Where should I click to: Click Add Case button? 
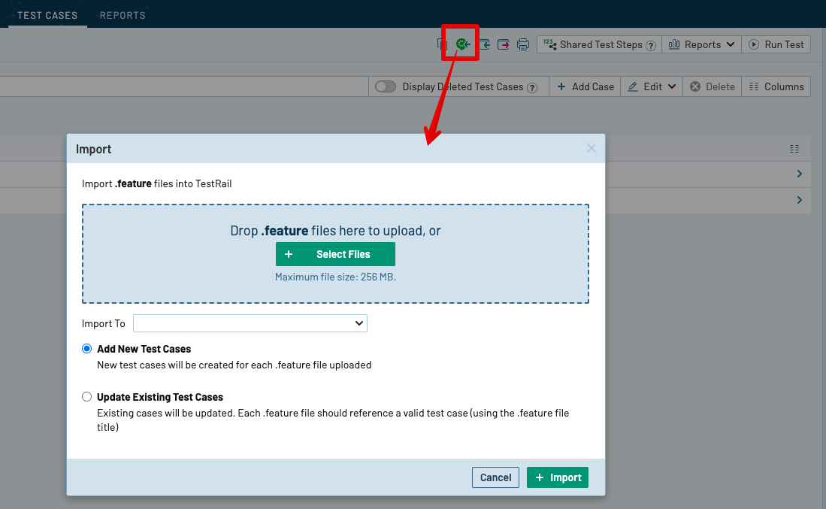585,86
